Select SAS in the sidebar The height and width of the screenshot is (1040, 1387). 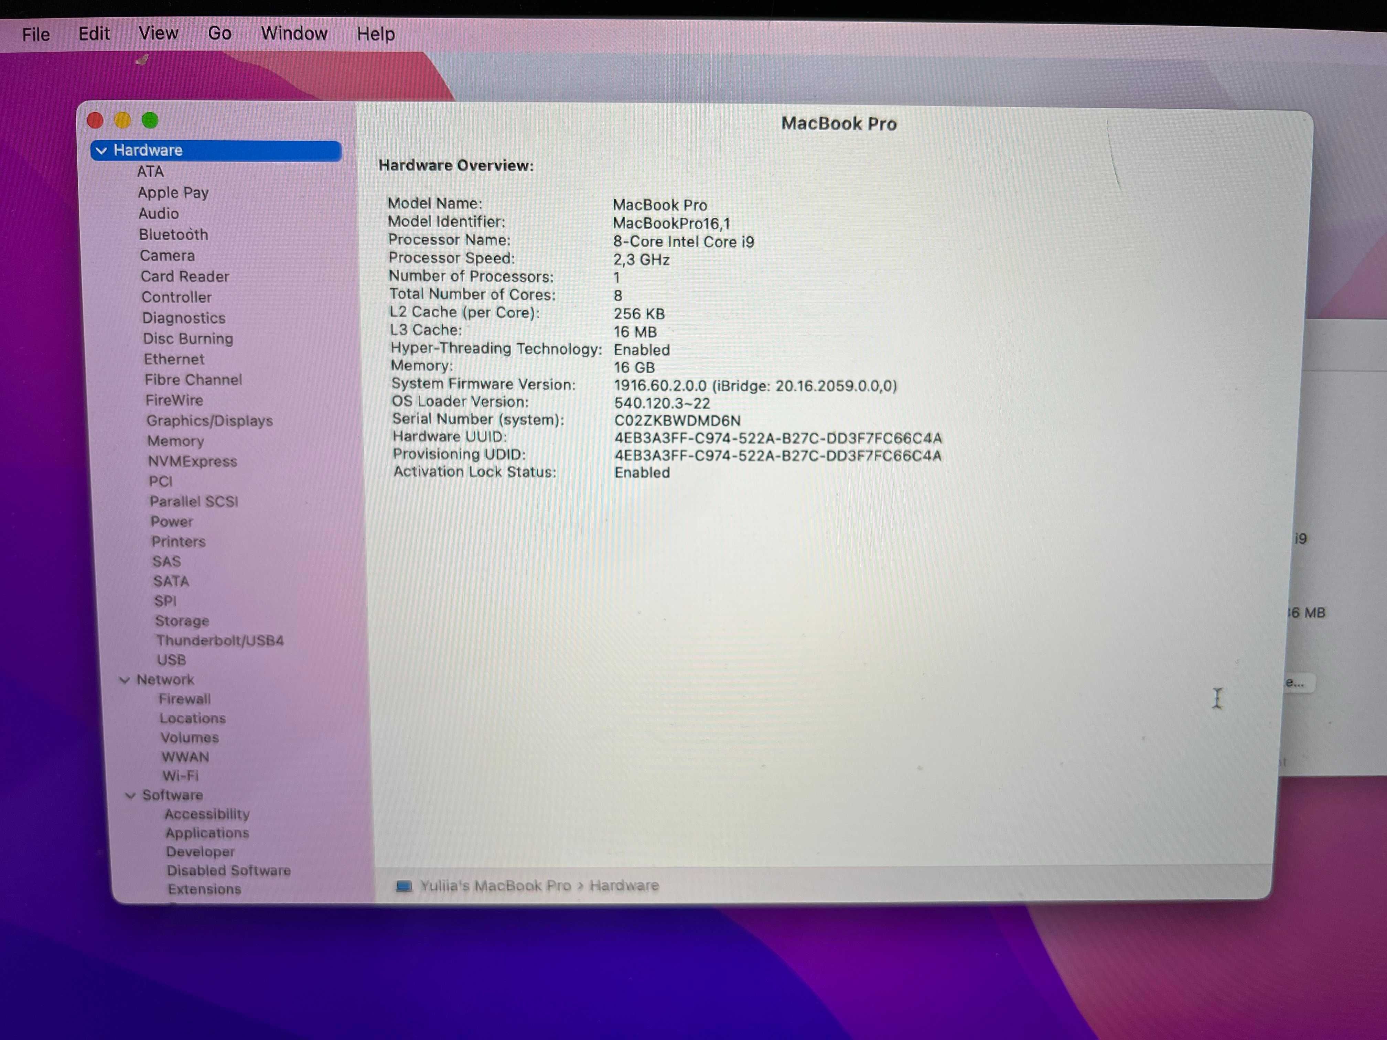coord(166,561)
